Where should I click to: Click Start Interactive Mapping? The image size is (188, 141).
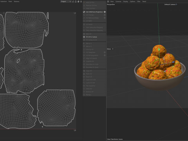coord(94,27)
